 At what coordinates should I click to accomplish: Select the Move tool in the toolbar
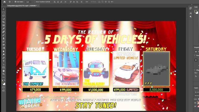click(3, 9)
